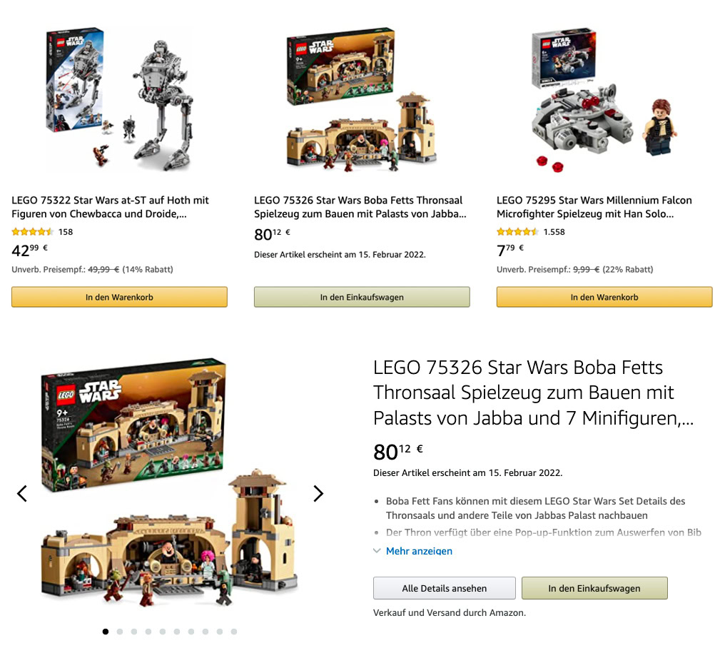720x653 pixels.
Task: Open star rating of Millennium Falcon Microfighter
Action: (x=517, y=232)
